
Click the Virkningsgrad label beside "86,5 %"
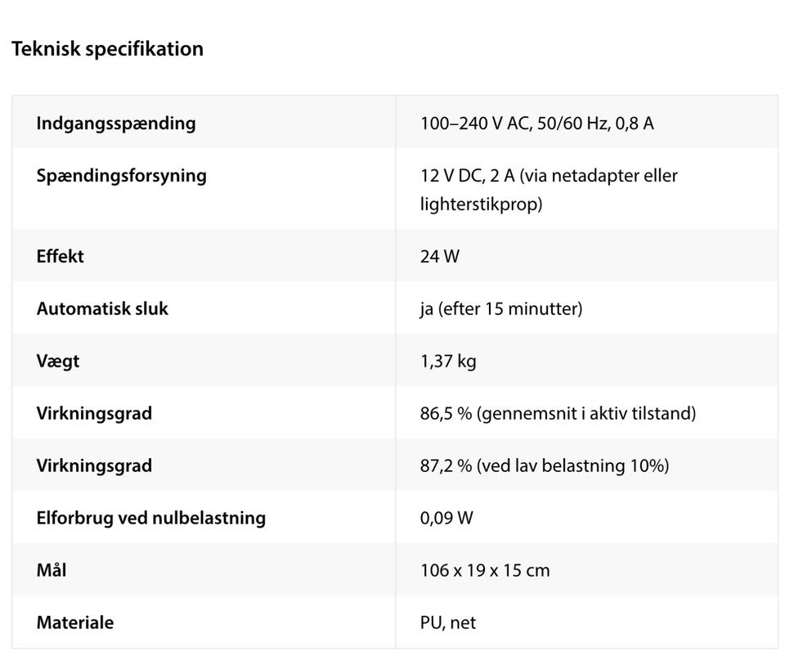[x=94, y=413]
